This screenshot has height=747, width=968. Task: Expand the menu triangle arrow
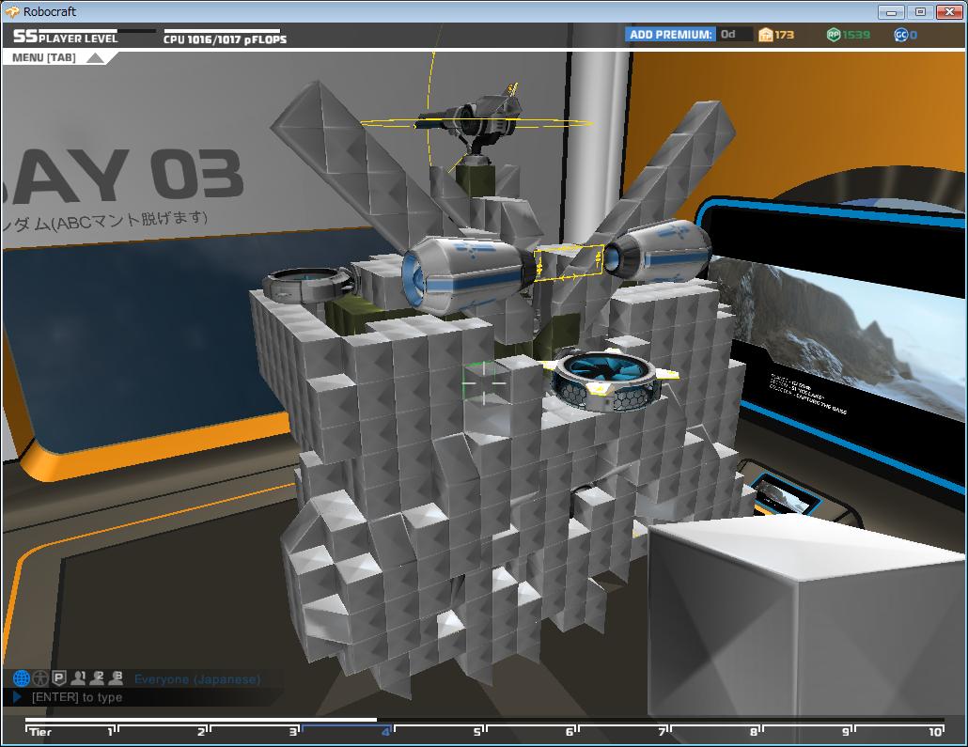[x=96, y=58]
